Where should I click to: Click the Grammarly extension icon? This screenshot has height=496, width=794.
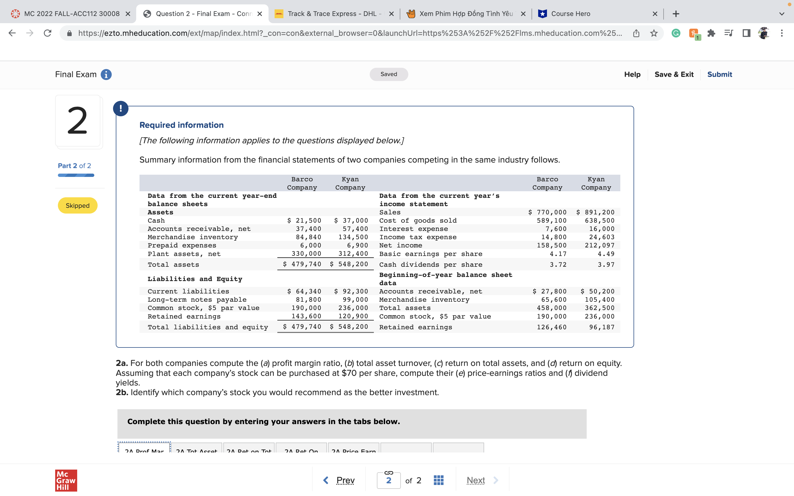pos(676,33)
